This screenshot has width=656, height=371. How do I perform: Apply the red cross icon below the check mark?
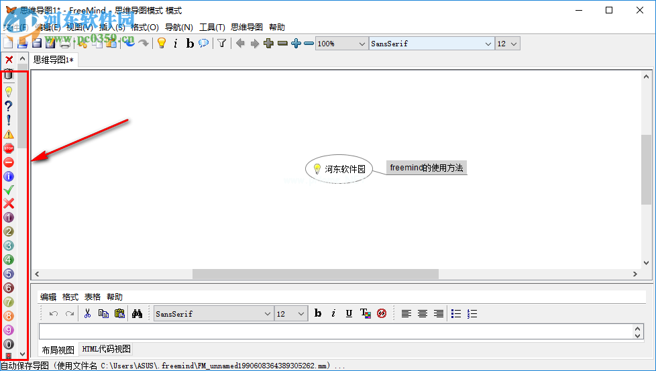click(x=9, y=204)
